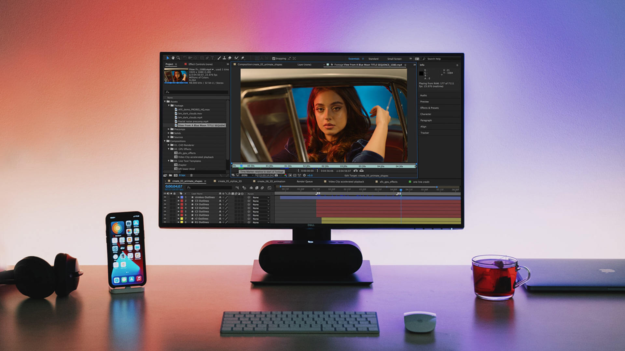Click the Info panel menu icon
The width and height of the screenshot is (625, 351).
tap(457, 65)
